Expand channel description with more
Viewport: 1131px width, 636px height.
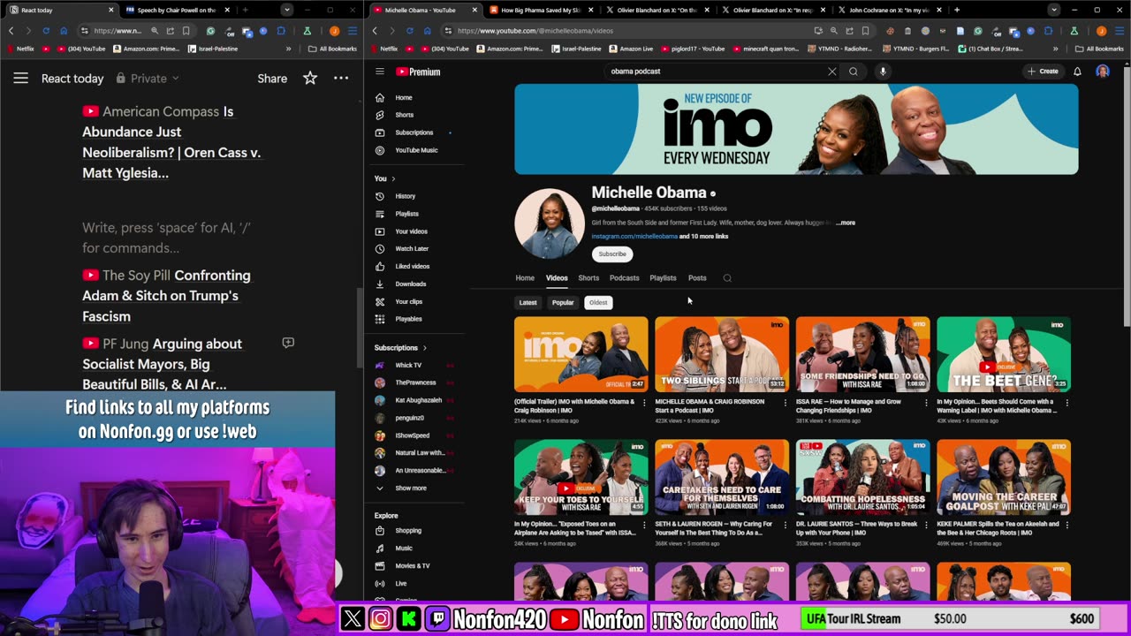(846, 223)
